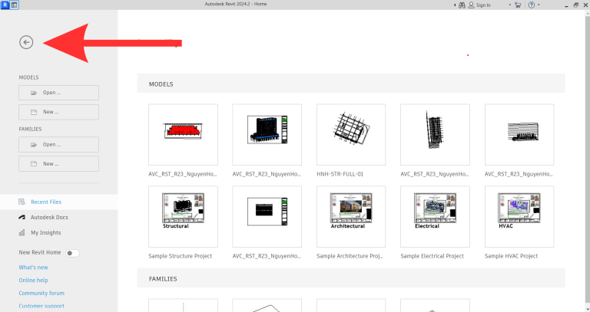Click New button under Models

59,112
